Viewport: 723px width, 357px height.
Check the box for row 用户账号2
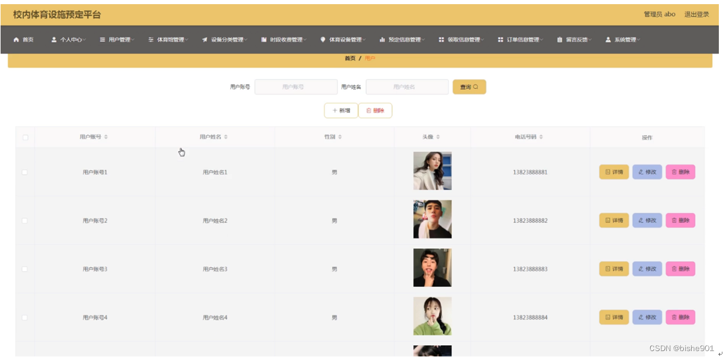pyautogui.click(x=25, y=221)
